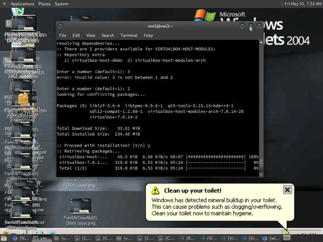Click the 'error: invalid value' line

(115, 78)
